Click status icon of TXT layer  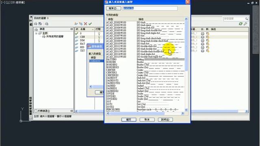77,51
